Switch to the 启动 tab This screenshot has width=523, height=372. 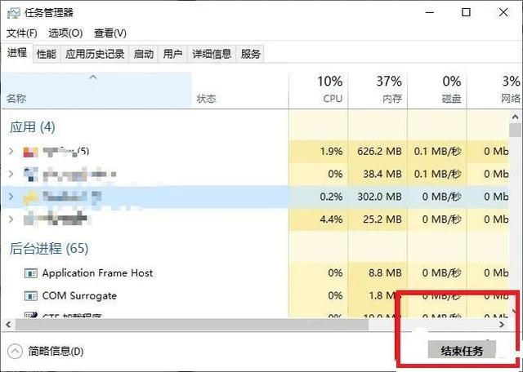tap(144, 54)
